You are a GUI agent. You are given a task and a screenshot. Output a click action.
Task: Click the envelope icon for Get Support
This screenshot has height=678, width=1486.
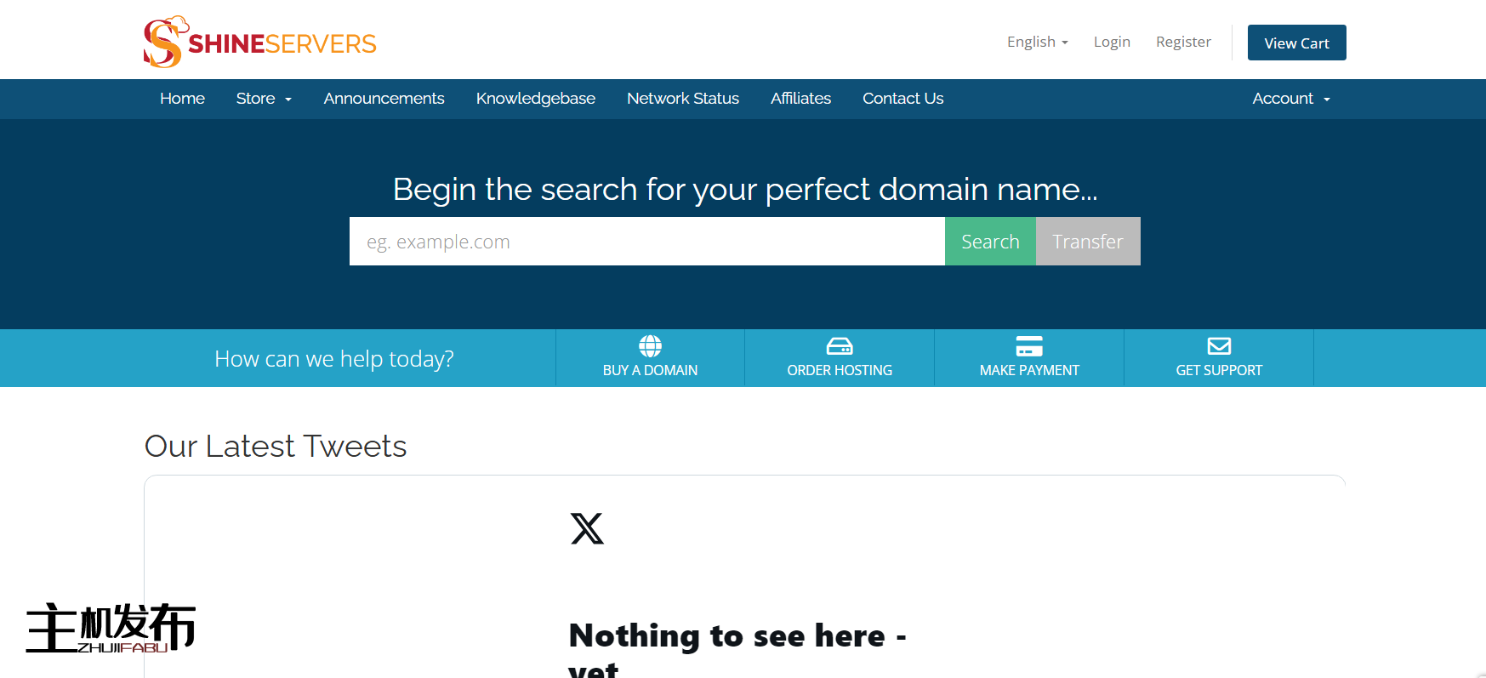[x=1218, y=346]
